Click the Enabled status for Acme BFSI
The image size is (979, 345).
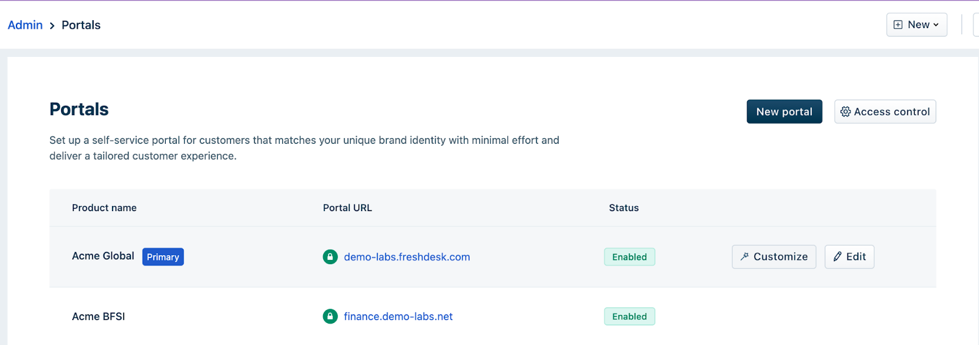(629, 316)
